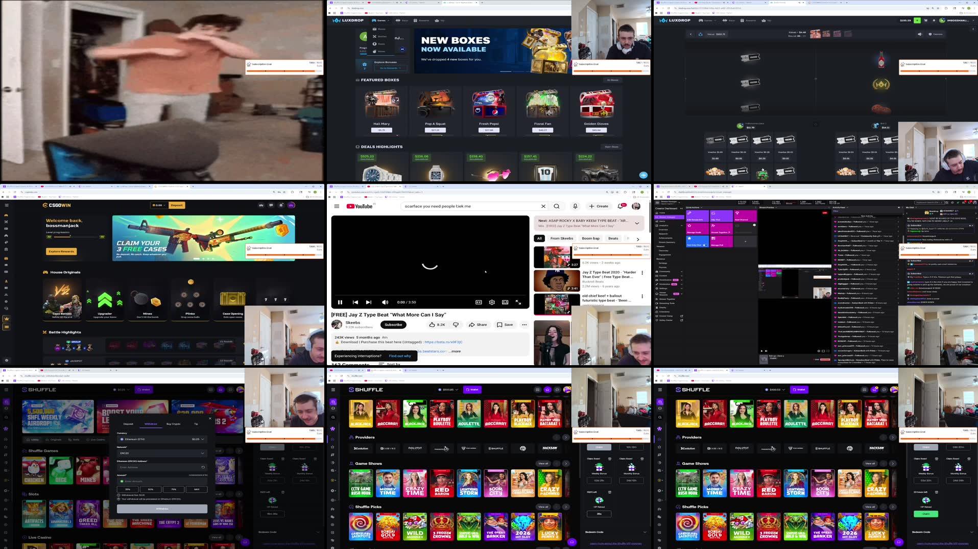Click the YouTube hamburger menu icon
Screen dimensions: 978x549
pos(337,206)
